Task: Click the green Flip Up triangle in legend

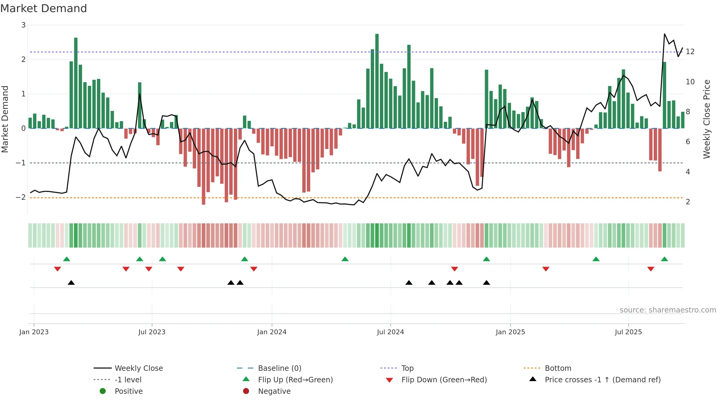Action: [x=246, y=379]
